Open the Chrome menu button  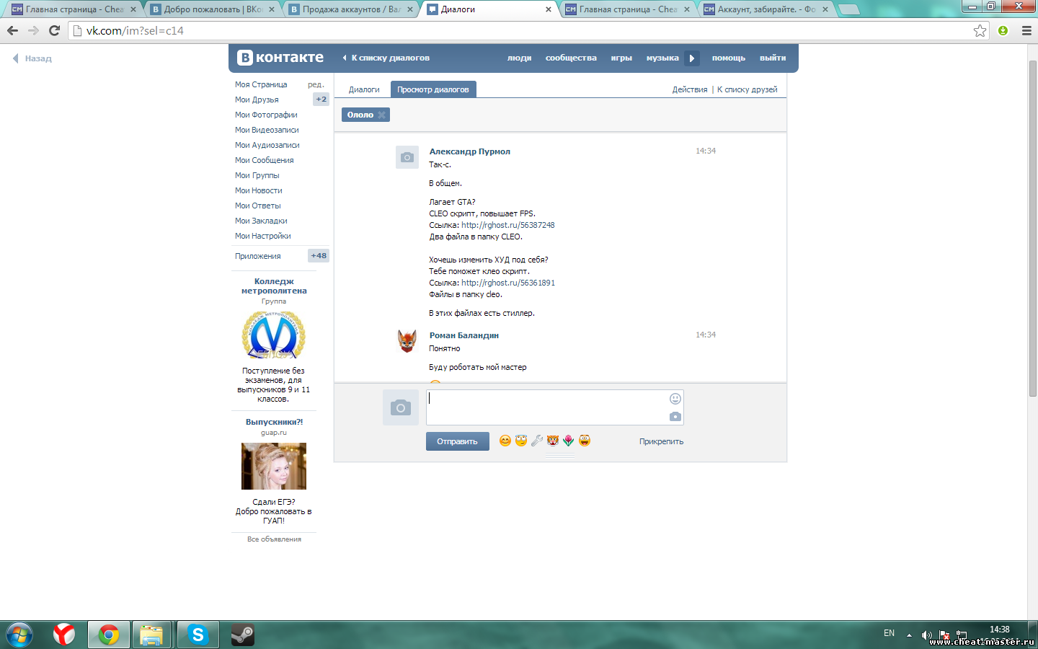[x=1026, y=30]
